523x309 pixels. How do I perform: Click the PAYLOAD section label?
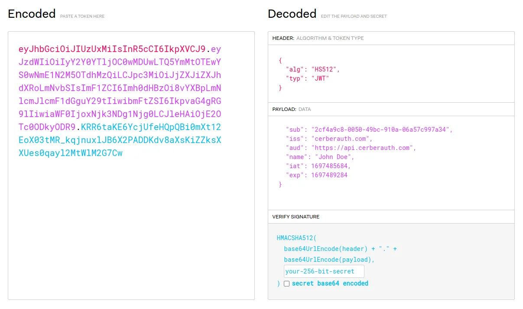(x=285, y=109)
